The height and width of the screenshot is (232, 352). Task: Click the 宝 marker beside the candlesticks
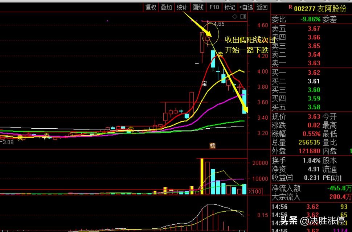coord(204,84)
